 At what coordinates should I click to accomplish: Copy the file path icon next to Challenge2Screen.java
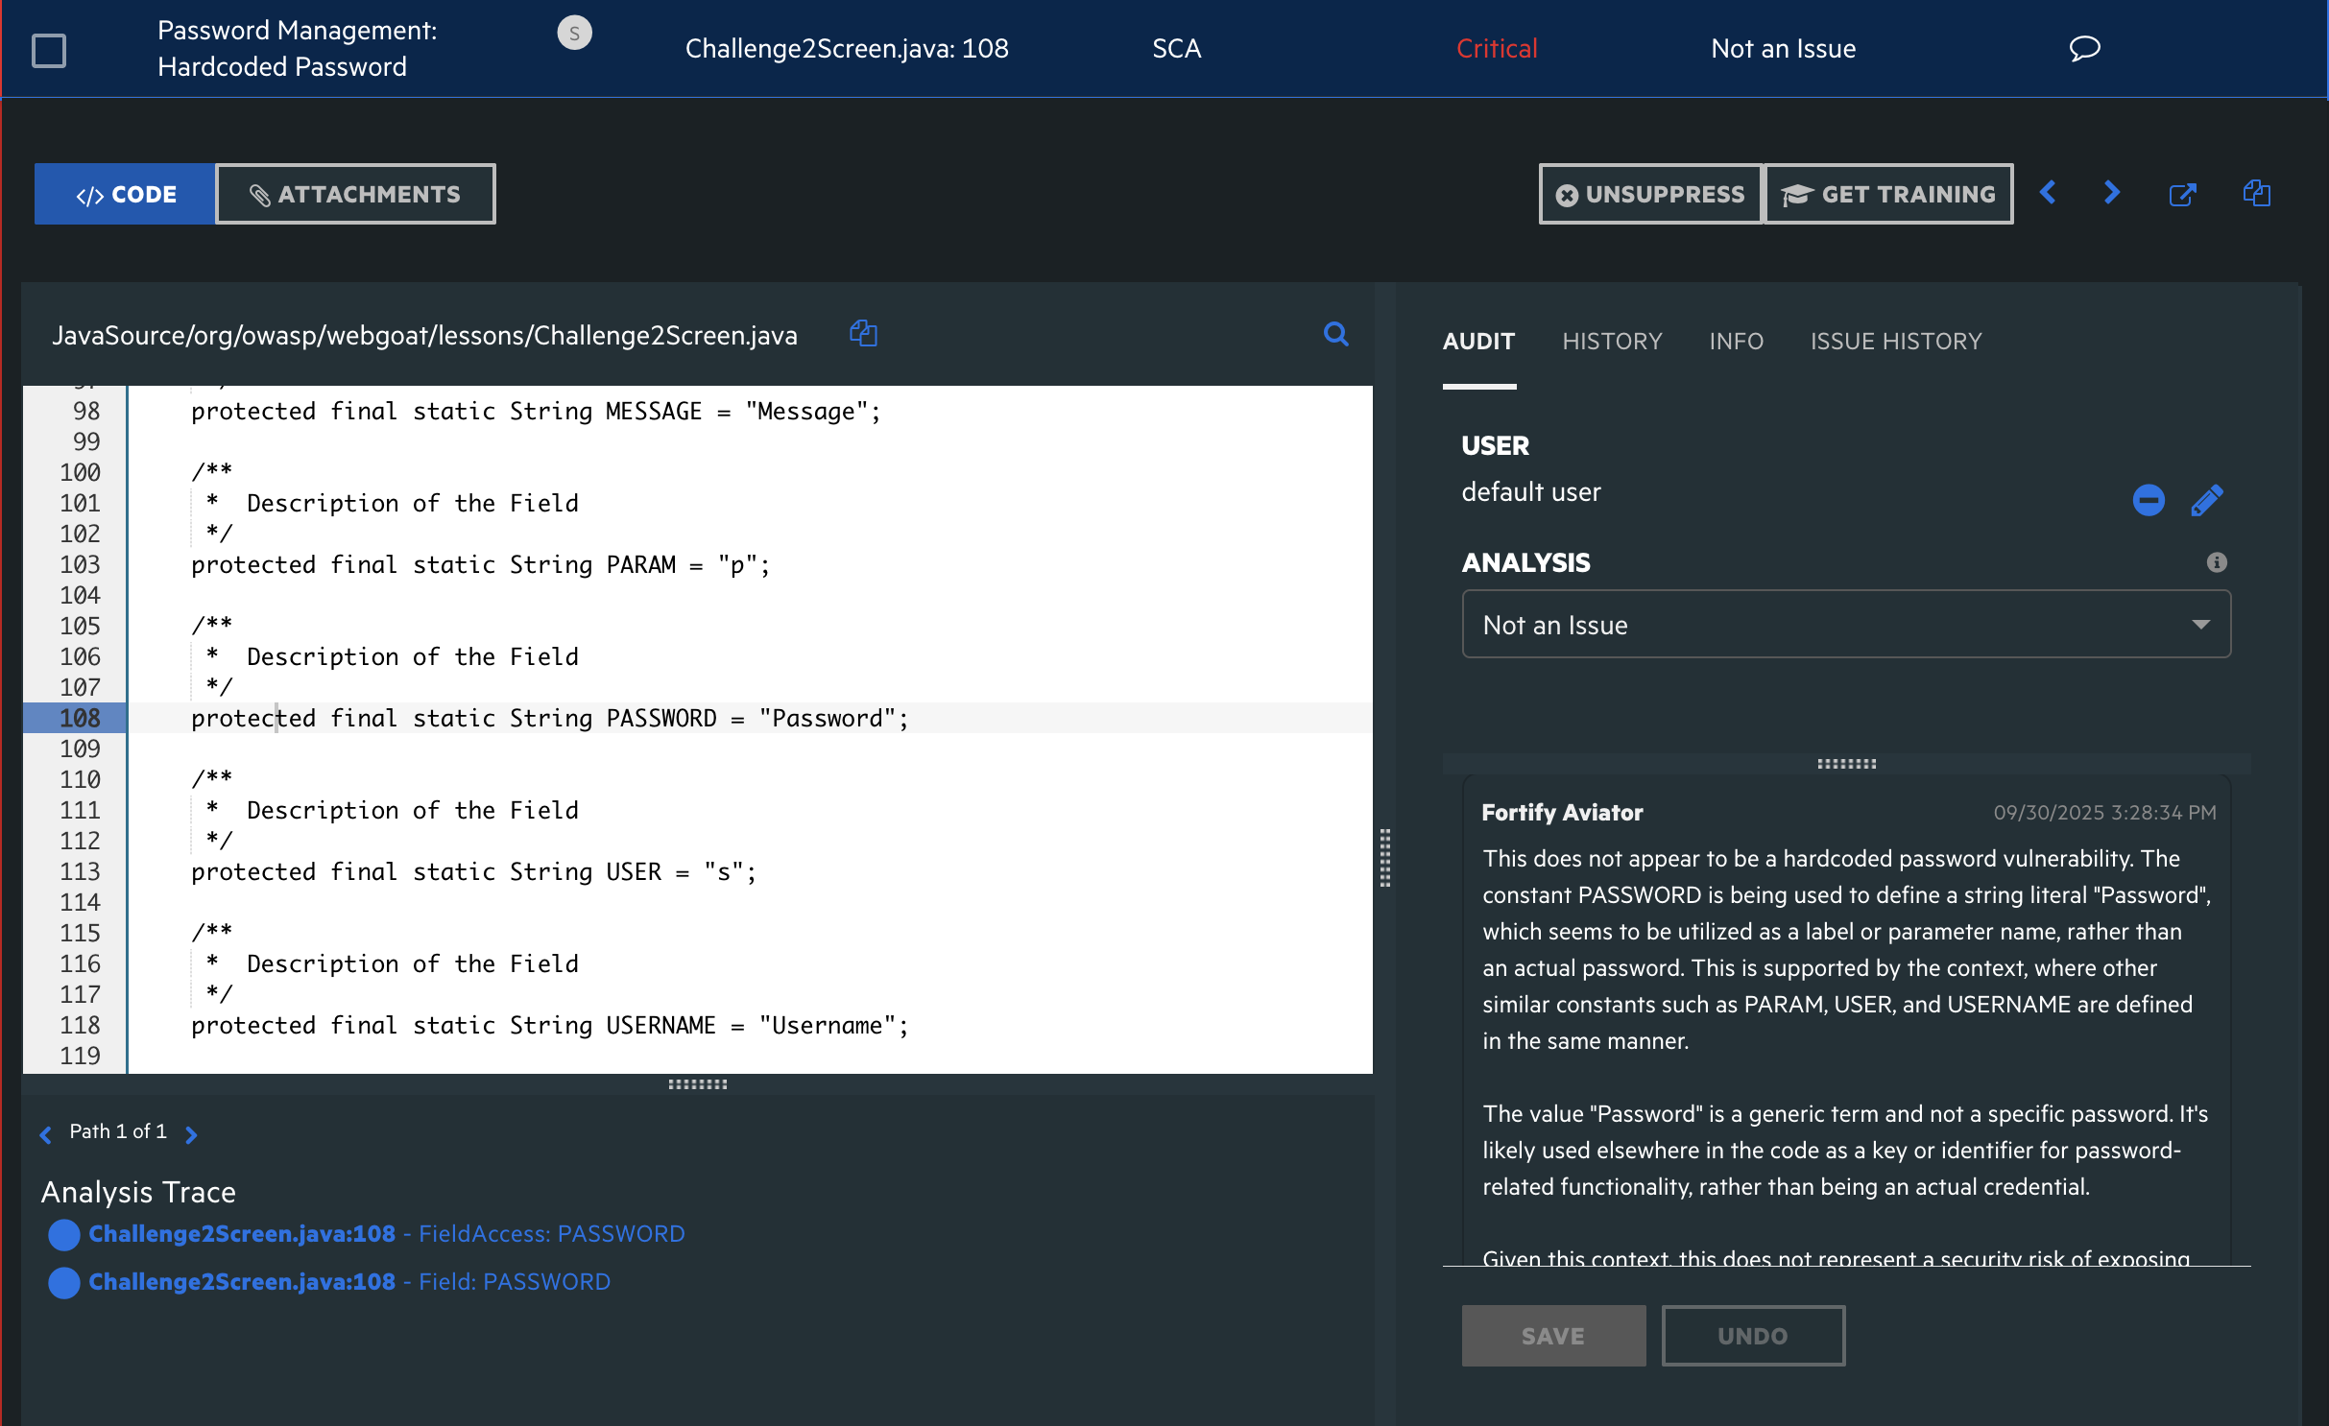[863, 334]
